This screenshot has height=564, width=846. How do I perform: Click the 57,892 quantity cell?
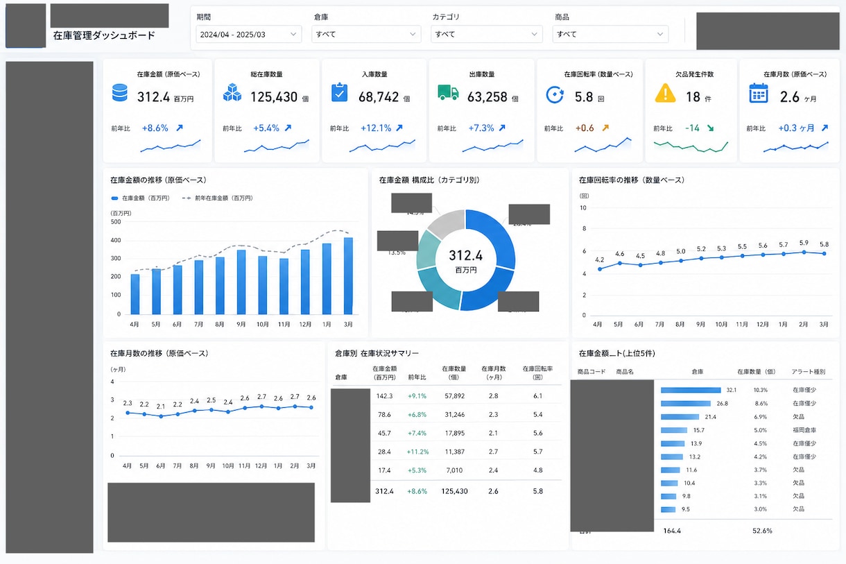[454, 395]
